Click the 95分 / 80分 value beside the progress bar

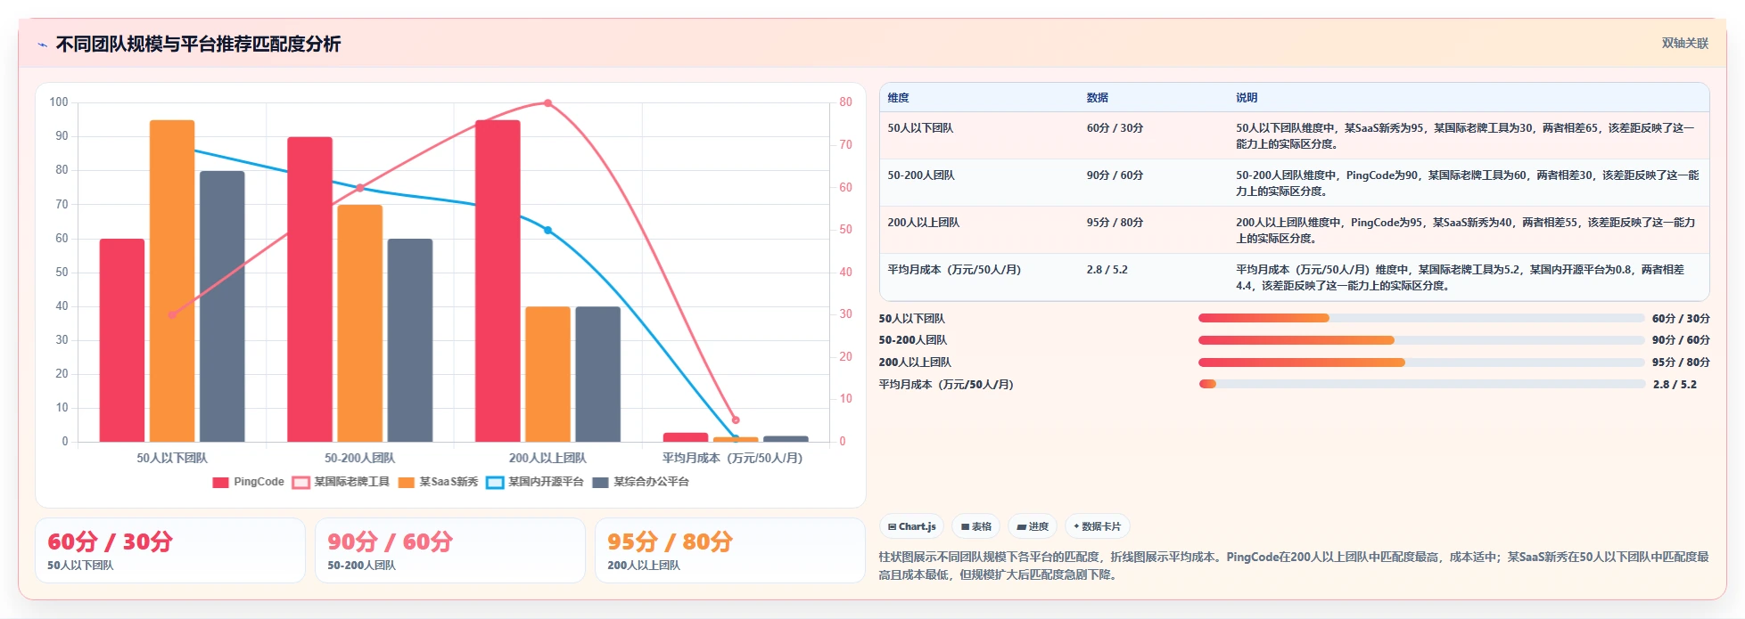1681,362
